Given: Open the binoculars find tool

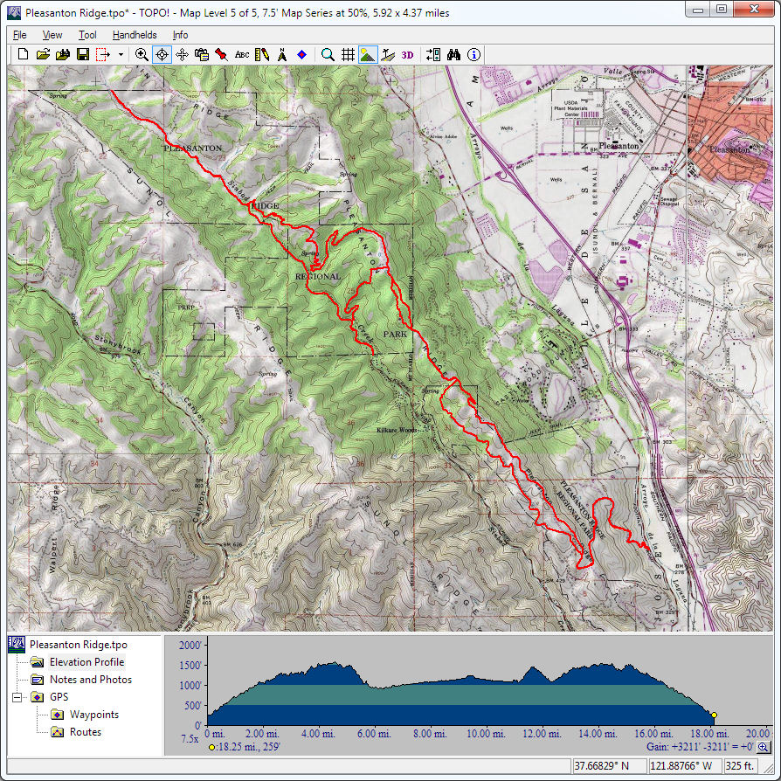Looking at the screenshot, I should [453, 54].
